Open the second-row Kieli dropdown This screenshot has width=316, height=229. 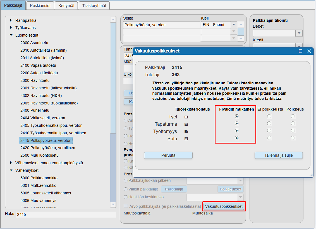234,31
